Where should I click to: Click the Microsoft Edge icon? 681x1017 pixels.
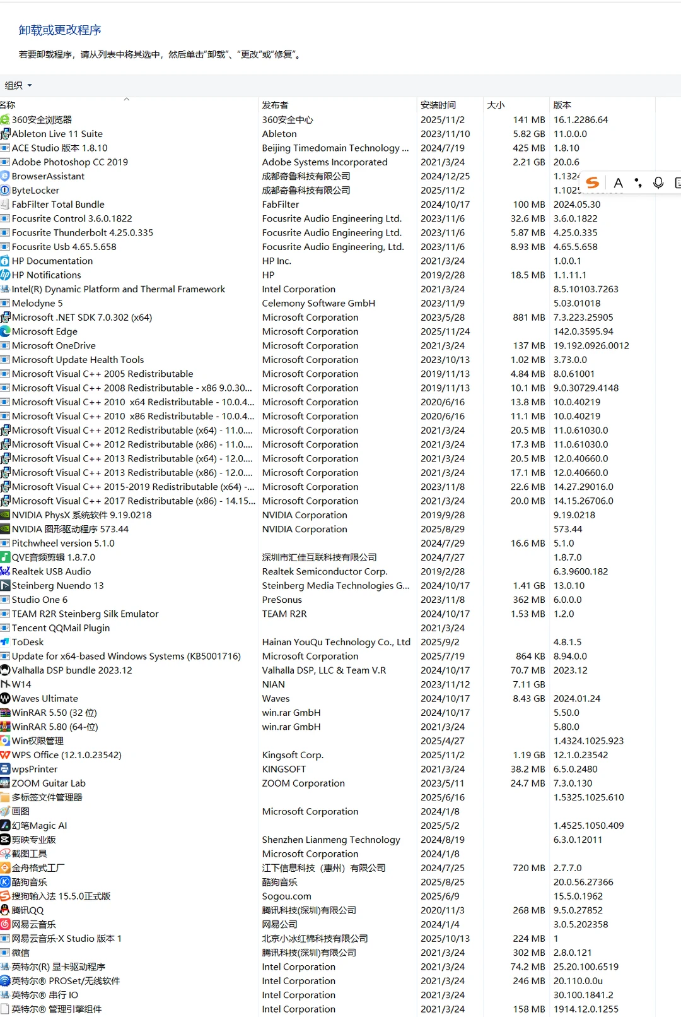(x=5, y=331)
